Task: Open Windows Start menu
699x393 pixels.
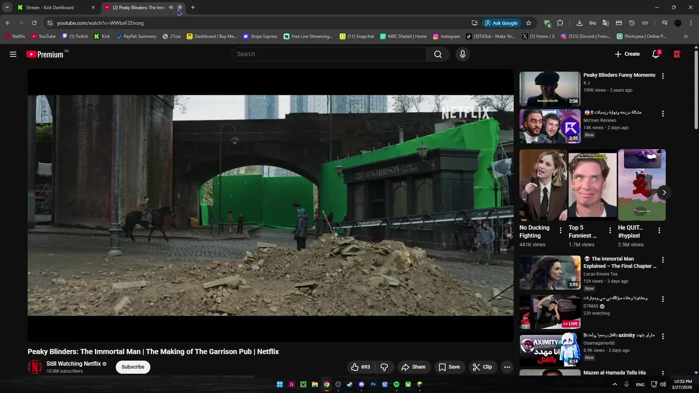Action: tap(280, 384)
